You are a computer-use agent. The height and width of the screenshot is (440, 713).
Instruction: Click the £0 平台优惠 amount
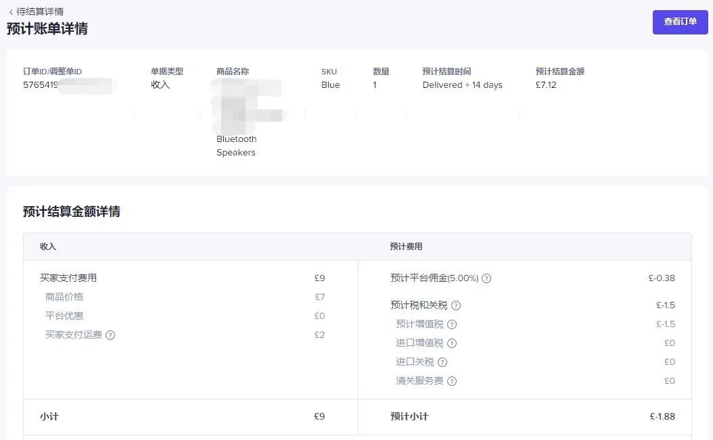pos(320,316)
